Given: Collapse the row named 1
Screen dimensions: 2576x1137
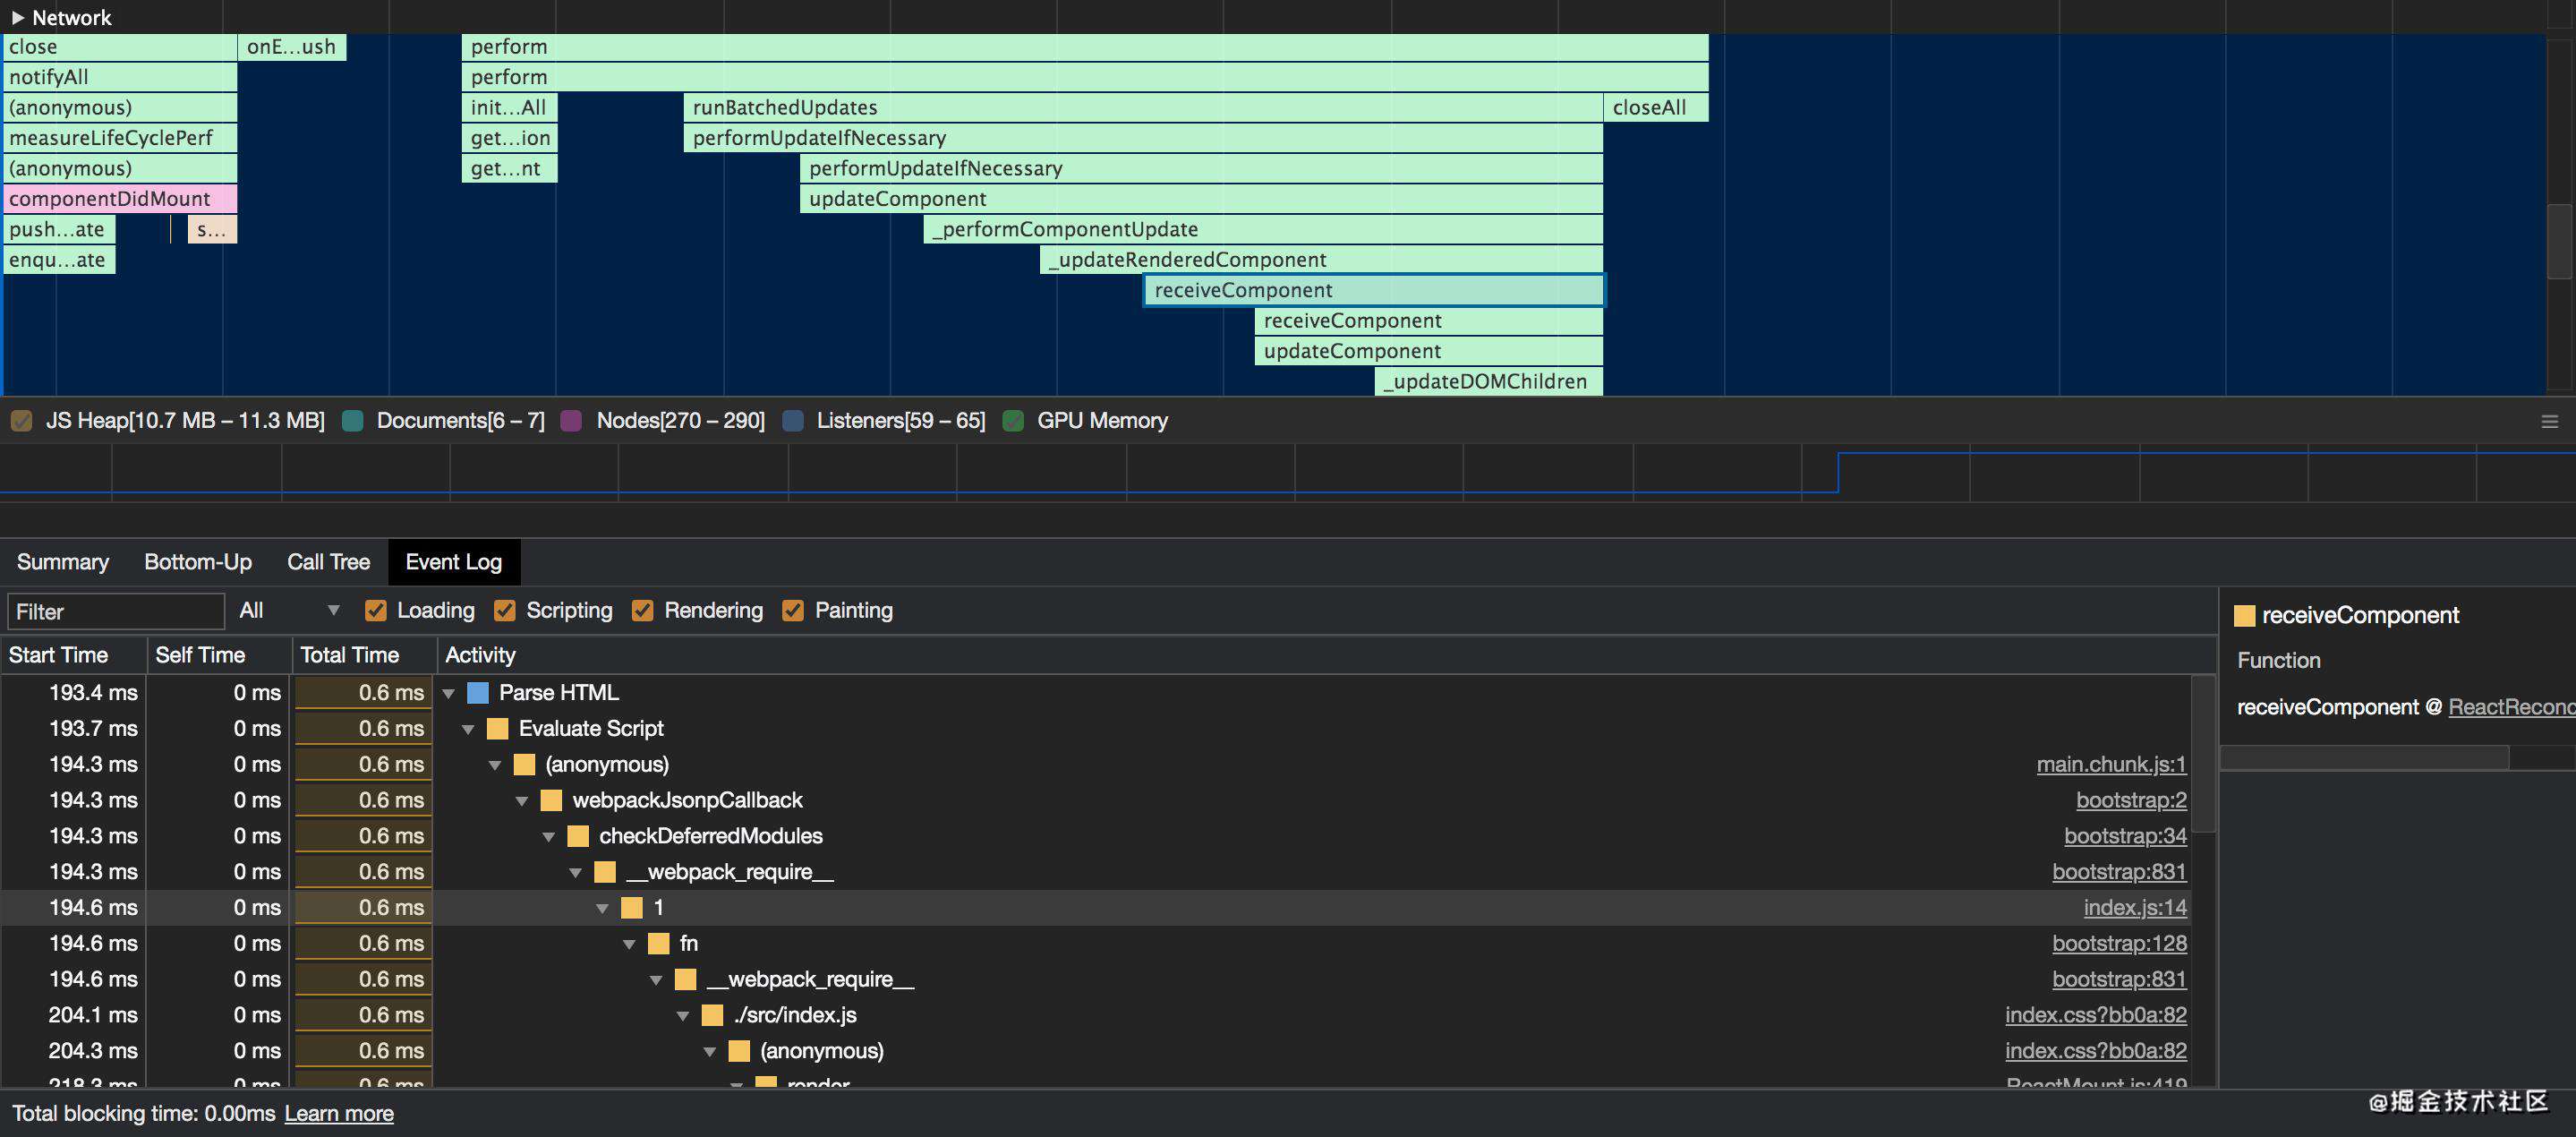Looking at the screenshot, I should coord(602,908).
